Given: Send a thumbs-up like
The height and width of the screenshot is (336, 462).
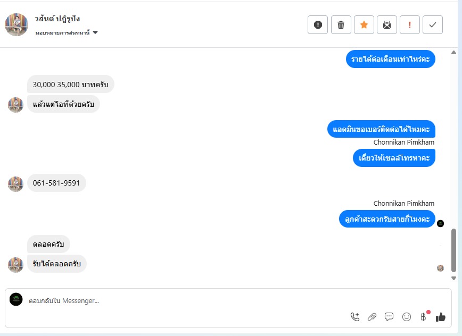Looking at the screenshot, I should [441, 316].
